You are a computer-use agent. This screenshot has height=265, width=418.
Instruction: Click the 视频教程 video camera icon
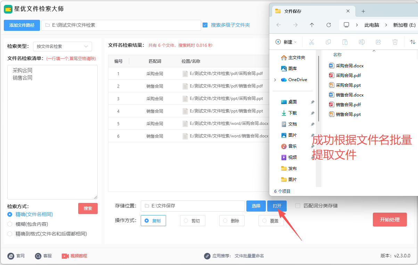65,256
